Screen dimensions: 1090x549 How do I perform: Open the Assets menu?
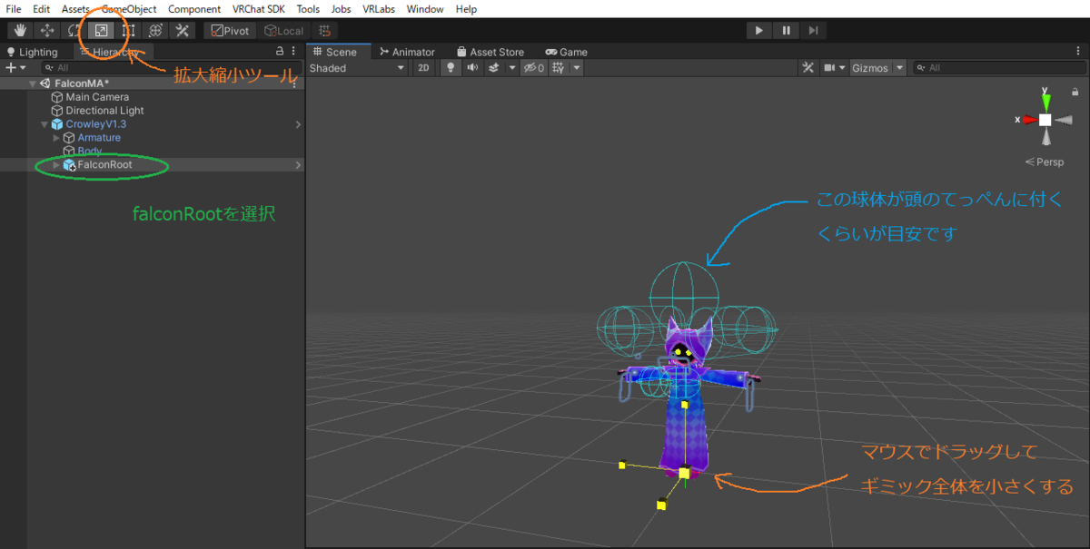tap(75, 9)
